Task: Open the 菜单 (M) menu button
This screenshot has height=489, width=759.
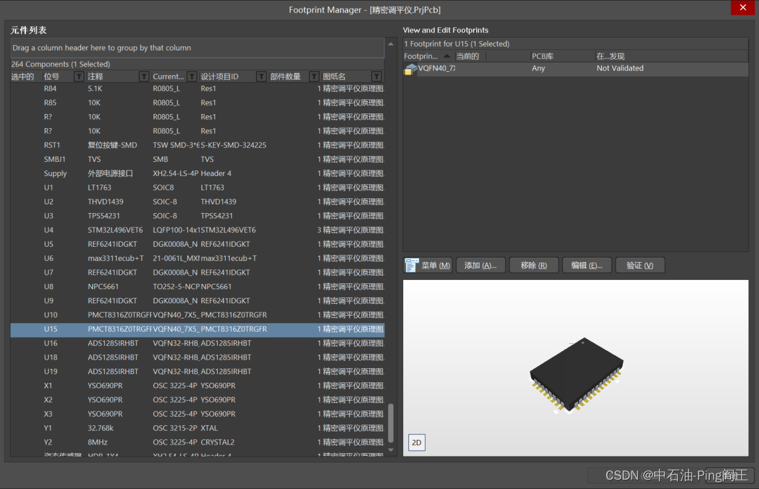Action: [x=428, y=265]
